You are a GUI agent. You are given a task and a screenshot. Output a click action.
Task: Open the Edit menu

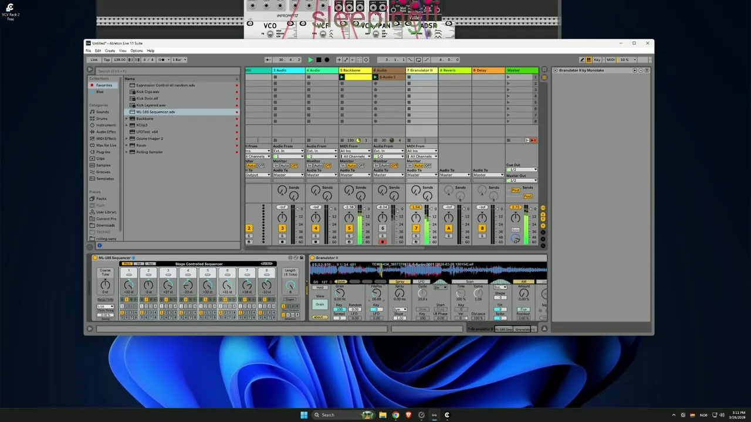coord(98,50)
